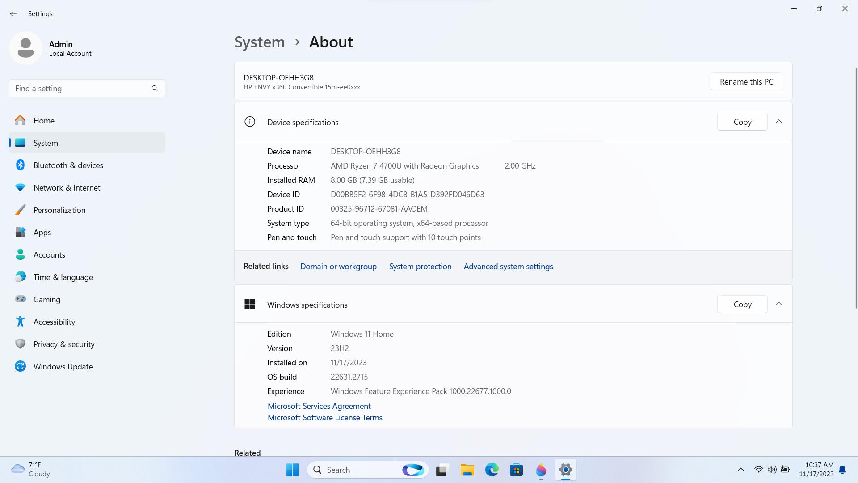Click the search magnifier in Find a setting

155,89
